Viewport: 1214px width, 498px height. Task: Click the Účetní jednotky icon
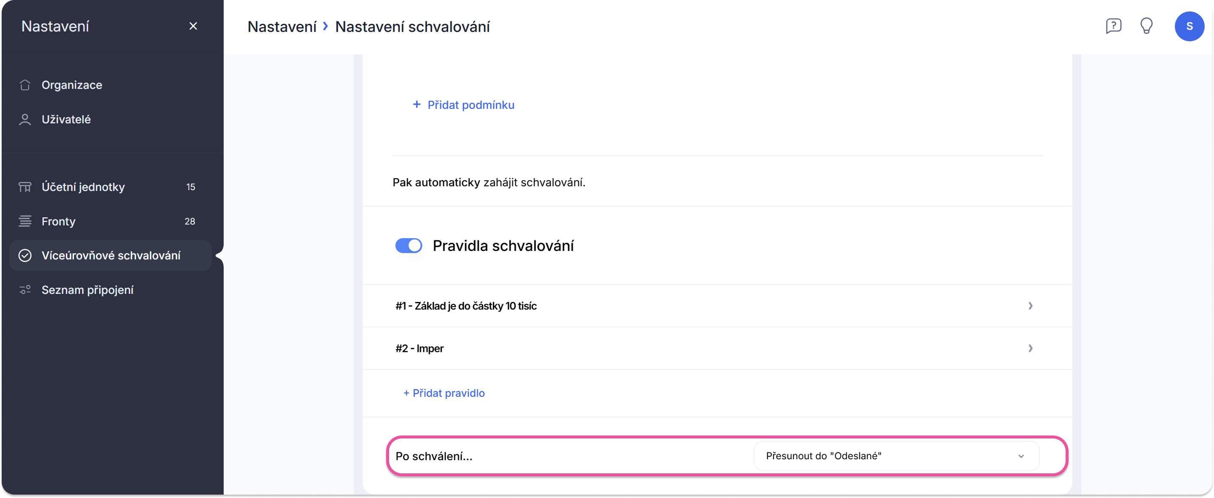[25, 187]
